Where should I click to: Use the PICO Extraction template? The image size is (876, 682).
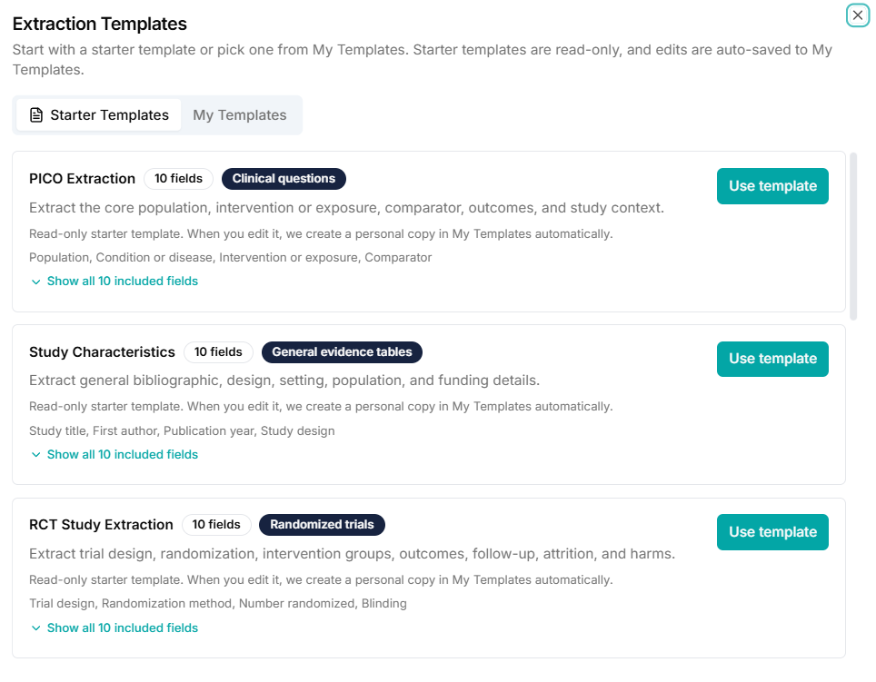[771, 186]
